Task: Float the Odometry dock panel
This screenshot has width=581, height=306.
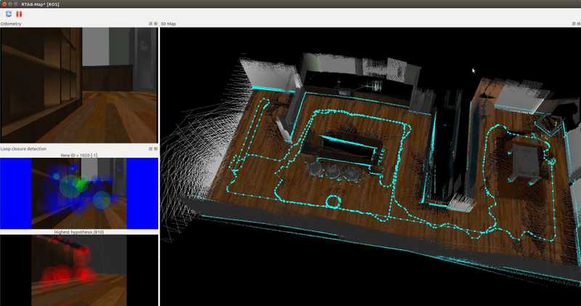Action: tap(150, 24)
